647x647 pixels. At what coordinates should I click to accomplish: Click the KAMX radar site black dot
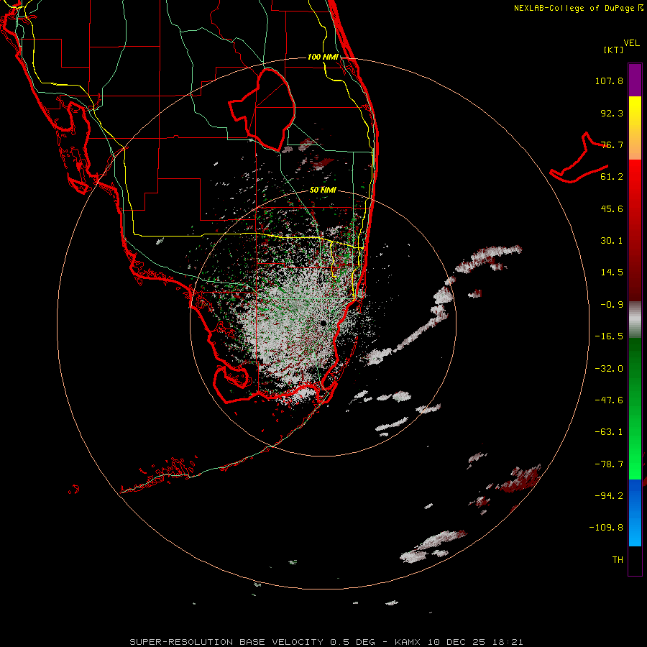(323, 323)
